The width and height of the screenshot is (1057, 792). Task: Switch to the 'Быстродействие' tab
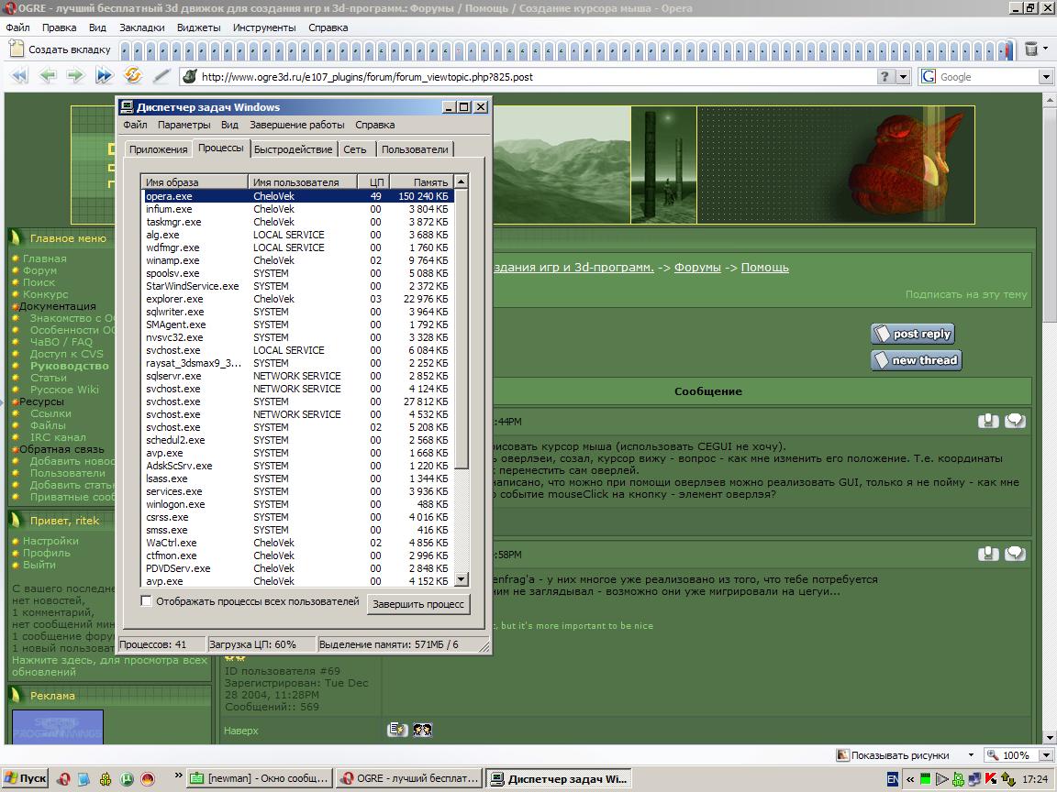294,149
